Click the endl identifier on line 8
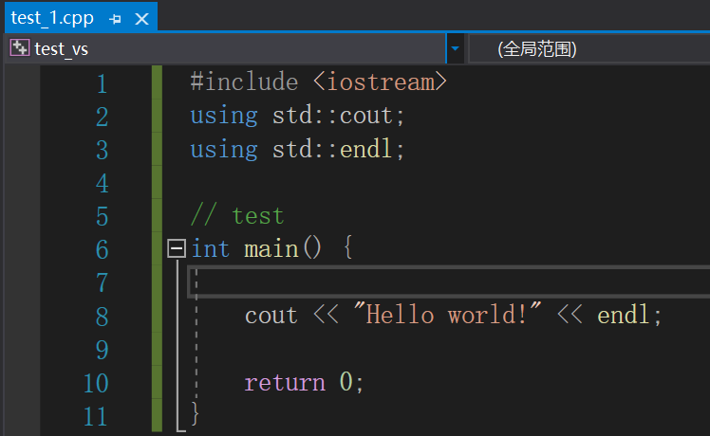 click(x=624, y=315)
